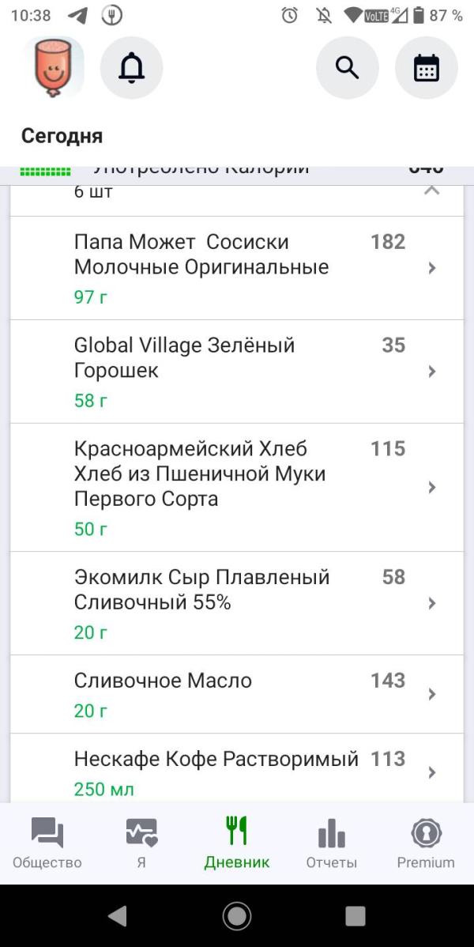Screen dimensions: 474x947
Task: Open the Premium keyhole icon
Action: [426, 833]
